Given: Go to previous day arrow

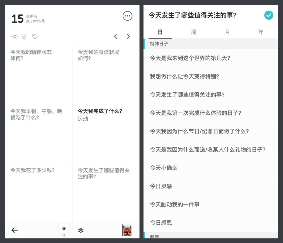Looking at the screenshot, I should click(116, 36).
